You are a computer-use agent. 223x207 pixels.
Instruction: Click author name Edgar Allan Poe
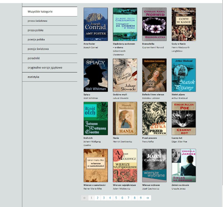pyautogui.click(x=179, y=142)
